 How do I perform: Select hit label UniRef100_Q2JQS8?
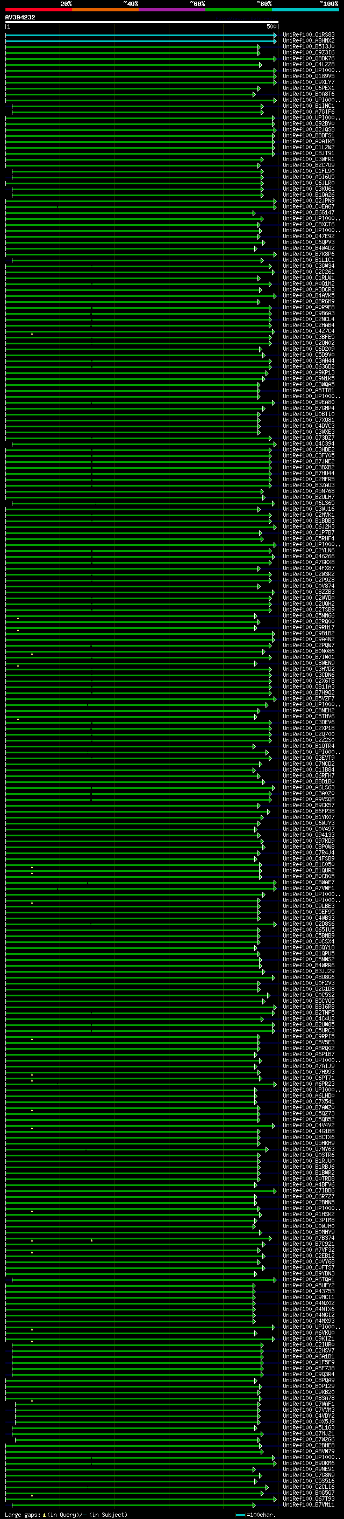[x=309, y=130]
